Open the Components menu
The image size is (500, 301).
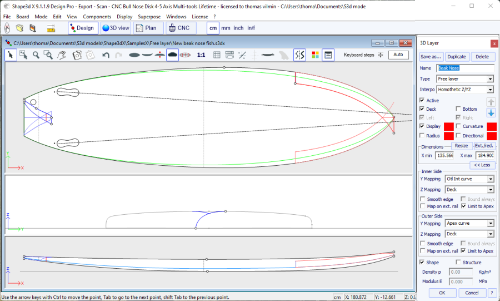pyautogui.click(x=97, y=17)
